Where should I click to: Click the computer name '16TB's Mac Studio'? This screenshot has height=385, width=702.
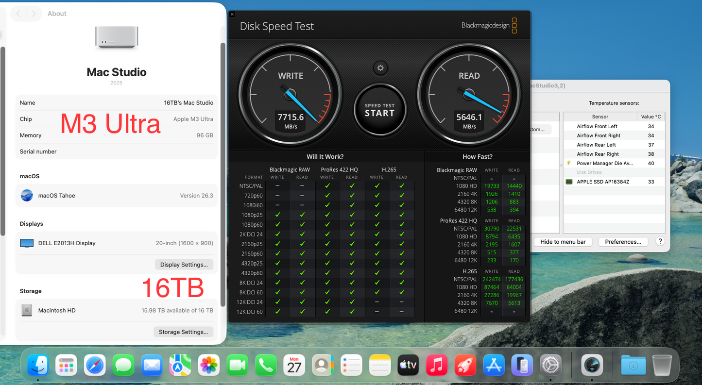(x=188, y=103)
